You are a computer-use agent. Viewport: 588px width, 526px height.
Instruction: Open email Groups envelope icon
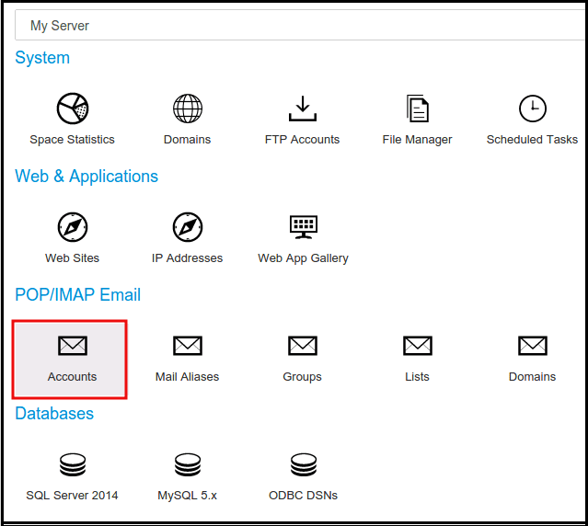tap(302, 346)
